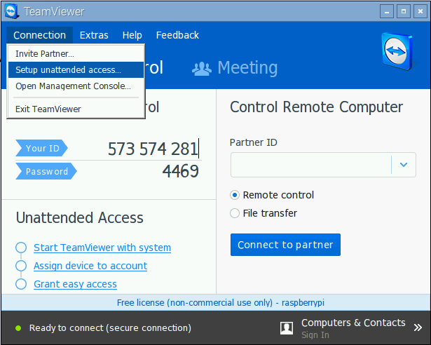Click the green ready status indicator
The height and width of the screenshot is (345, 431).
tap(18, 328)
